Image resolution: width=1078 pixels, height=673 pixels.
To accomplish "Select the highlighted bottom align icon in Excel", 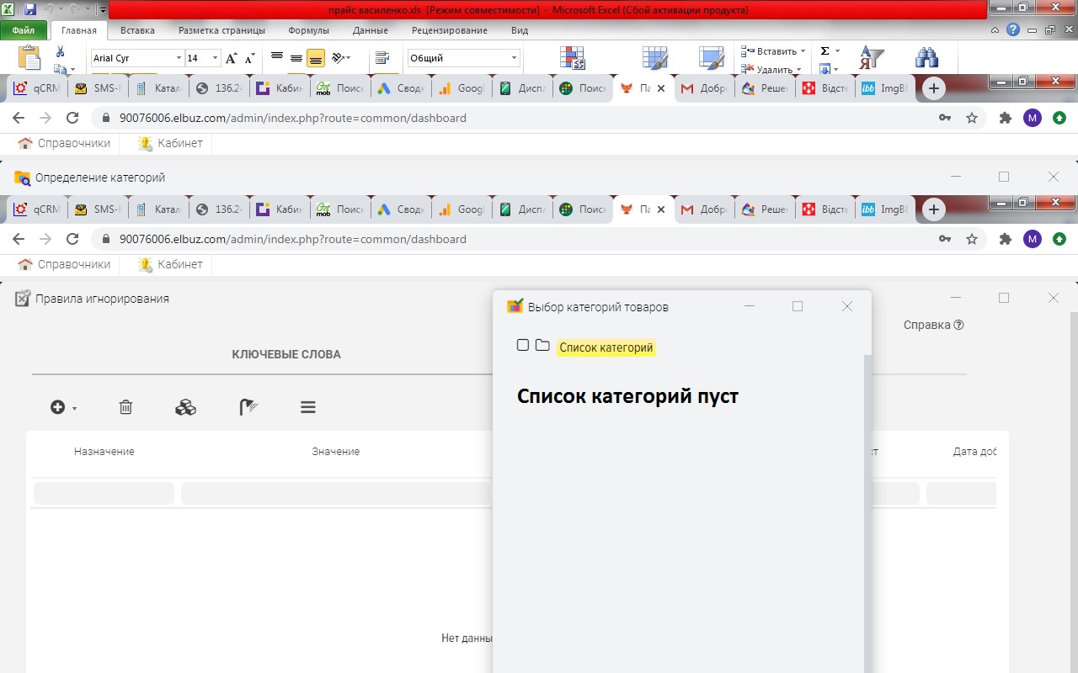I will click(316, 58).
